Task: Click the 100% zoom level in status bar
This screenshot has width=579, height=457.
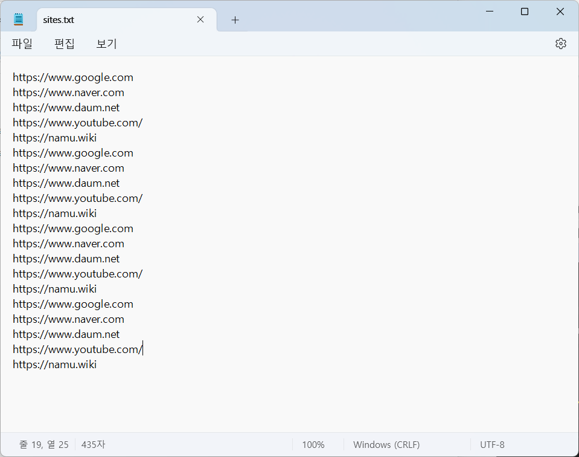Action: pos(313,444)
